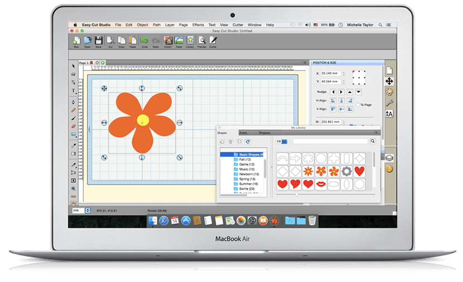Screen dimensions: 463x282
Task: Open the color palette panel icon
Action: click(389, 92)
